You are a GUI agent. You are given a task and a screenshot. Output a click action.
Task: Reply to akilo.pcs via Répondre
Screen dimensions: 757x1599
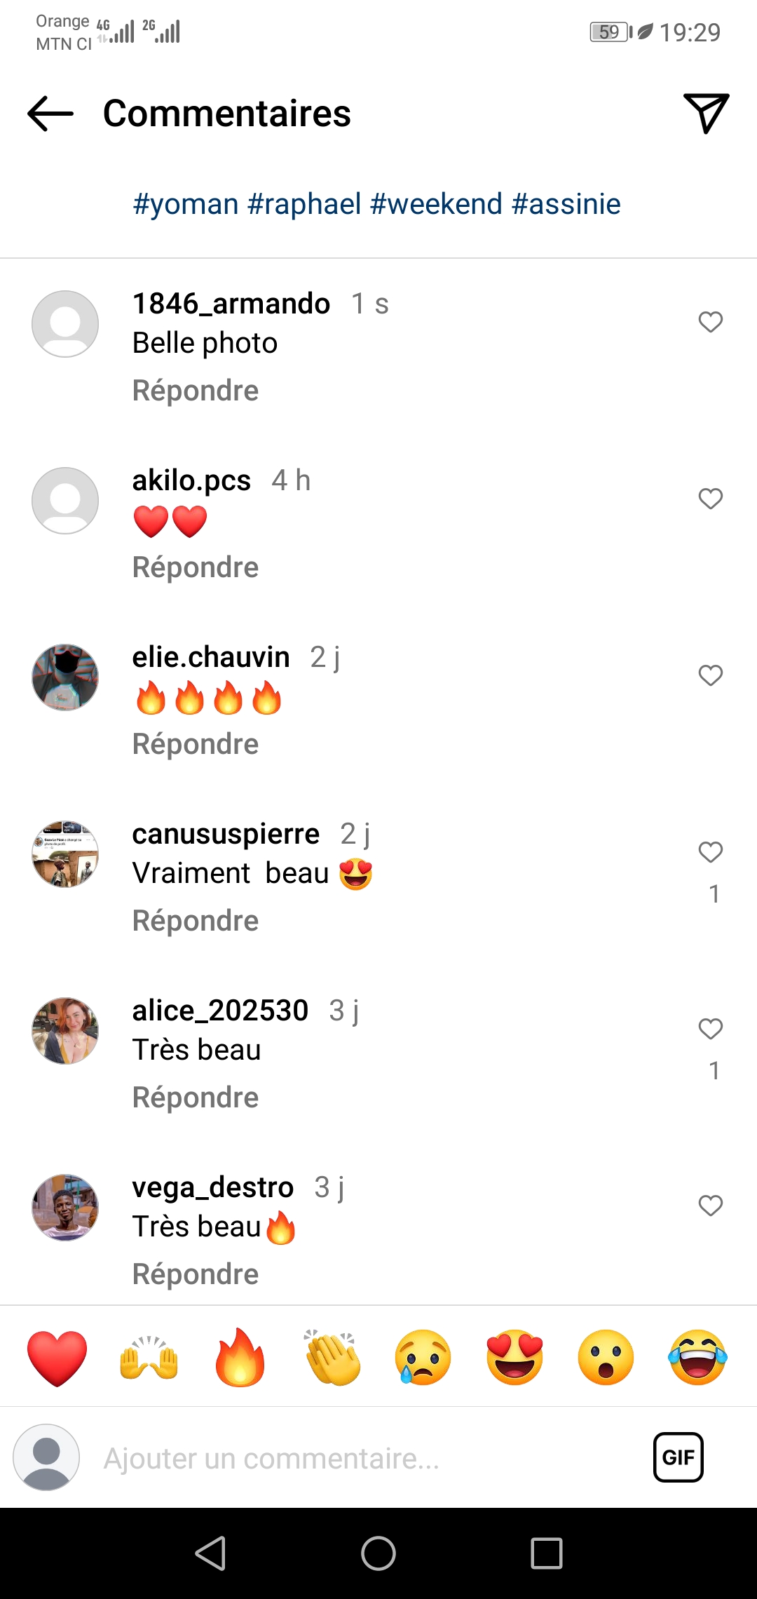point(196,567)
